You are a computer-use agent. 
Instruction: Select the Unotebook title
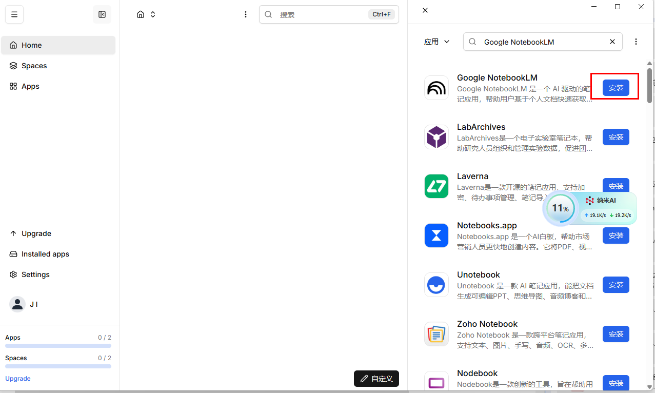click(x=479, y=275)
